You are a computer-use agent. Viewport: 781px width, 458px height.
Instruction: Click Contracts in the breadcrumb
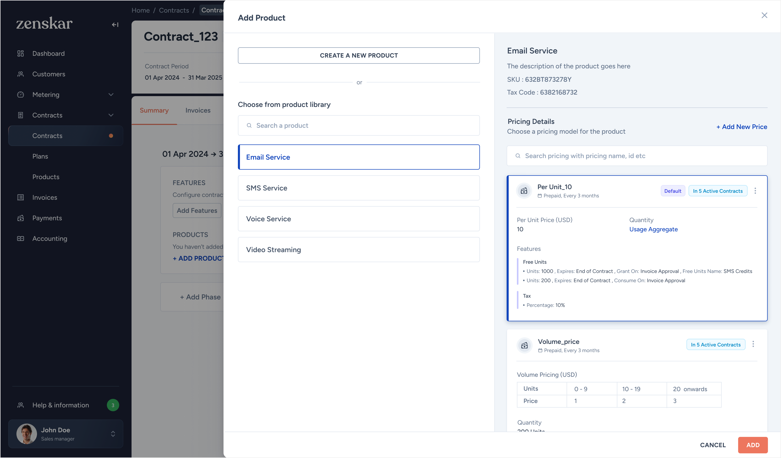tap(174, 10)
